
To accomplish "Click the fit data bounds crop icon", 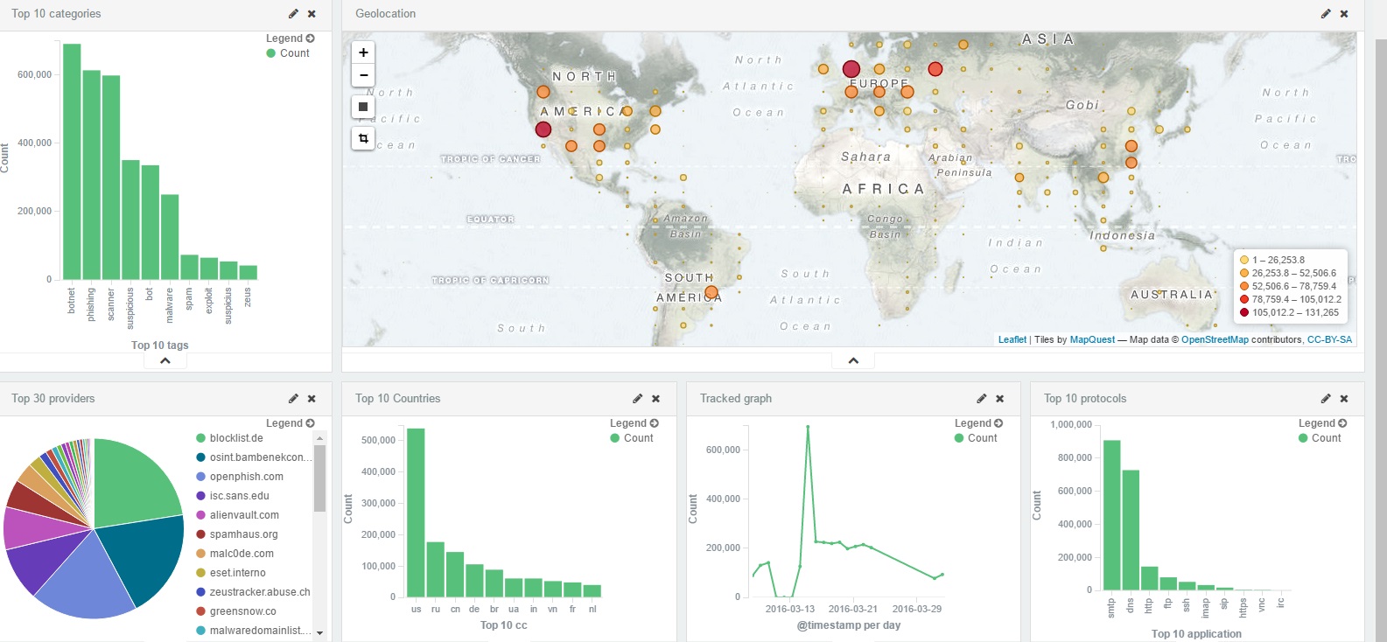I will [x=363, y=138].
